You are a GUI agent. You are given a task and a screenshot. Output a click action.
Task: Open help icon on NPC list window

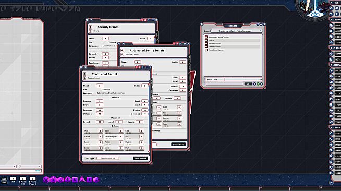point(258,25)
